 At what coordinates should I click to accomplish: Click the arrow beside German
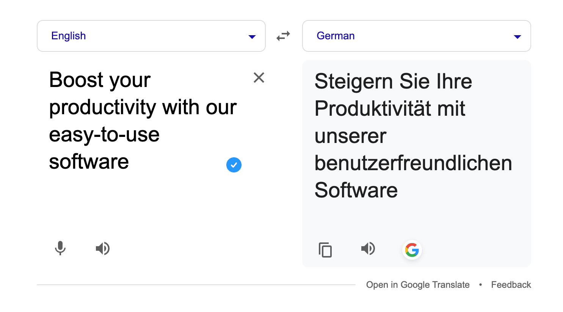pyautogui.click(x=517, y=37)
